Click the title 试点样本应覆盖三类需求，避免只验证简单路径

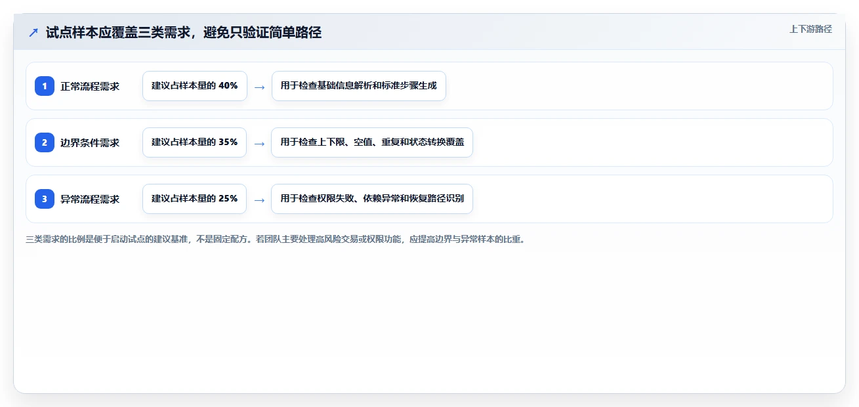(x=184, y=32)
